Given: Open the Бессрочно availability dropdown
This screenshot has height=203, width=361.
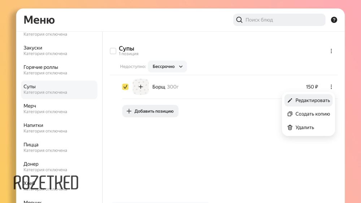Looking at the screenshot, I should (x=167, y=67).
